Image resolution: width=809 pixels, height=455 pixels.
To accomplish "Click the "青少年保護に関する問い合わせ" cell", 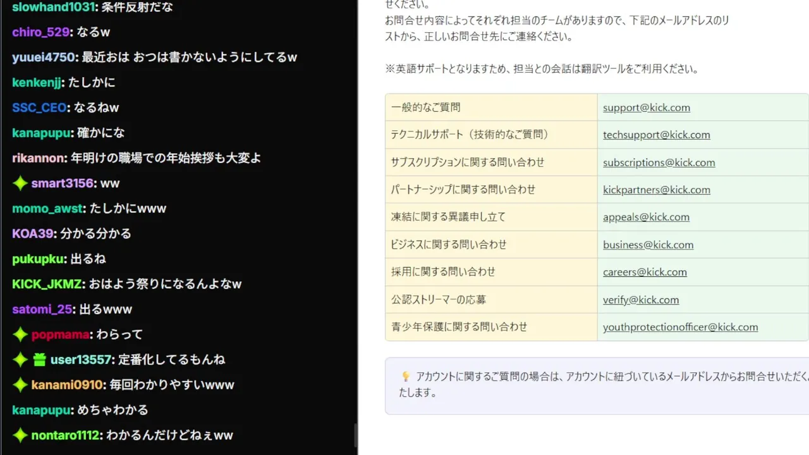I will click(x=491, y=327).
